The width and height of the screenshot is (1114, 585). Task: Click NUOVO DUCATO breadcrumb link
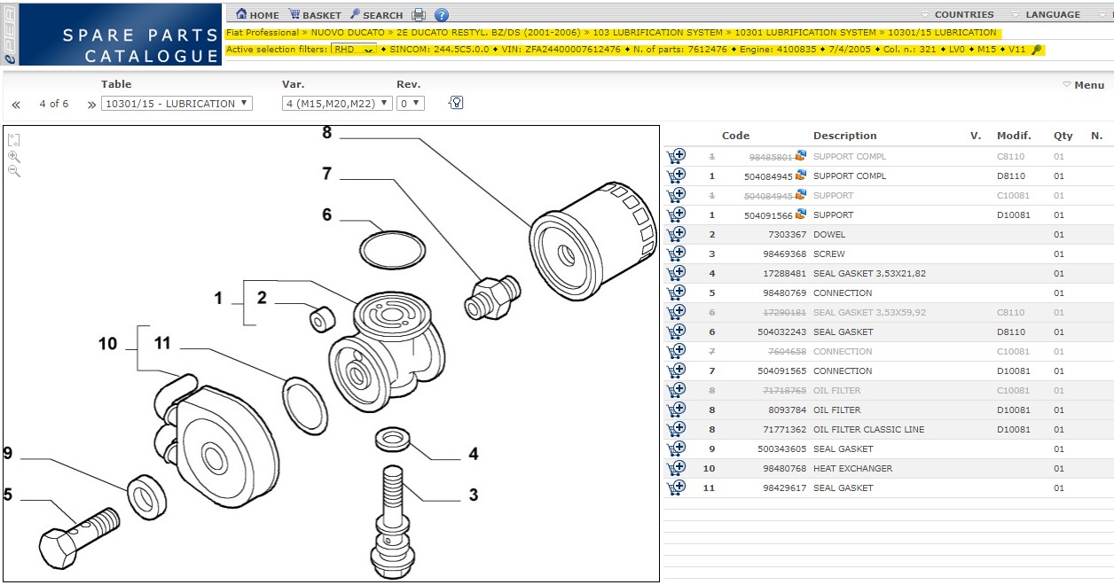click(x=348, y=33)
